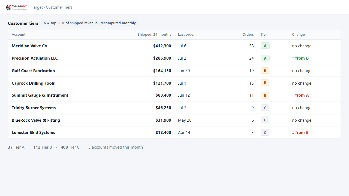349x196 pixels.
Task: Click BlueRock Valve's tier C badge
Action: tap(265, 120)
